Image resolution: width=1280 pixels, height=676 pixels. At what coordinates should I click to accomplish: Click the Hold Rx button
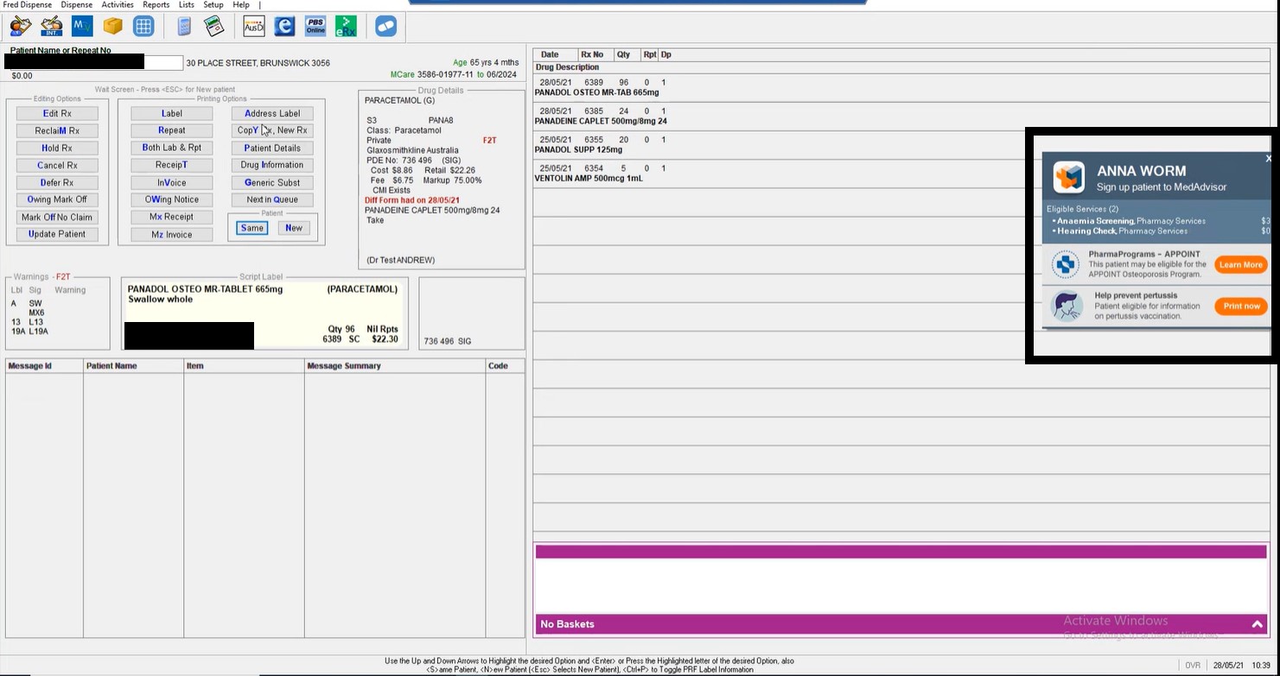pyautogui.click(x=57, y=148)
